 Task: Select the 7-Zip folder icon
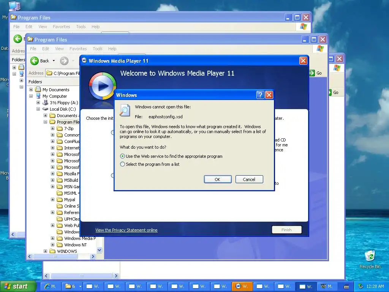[60, 129]
